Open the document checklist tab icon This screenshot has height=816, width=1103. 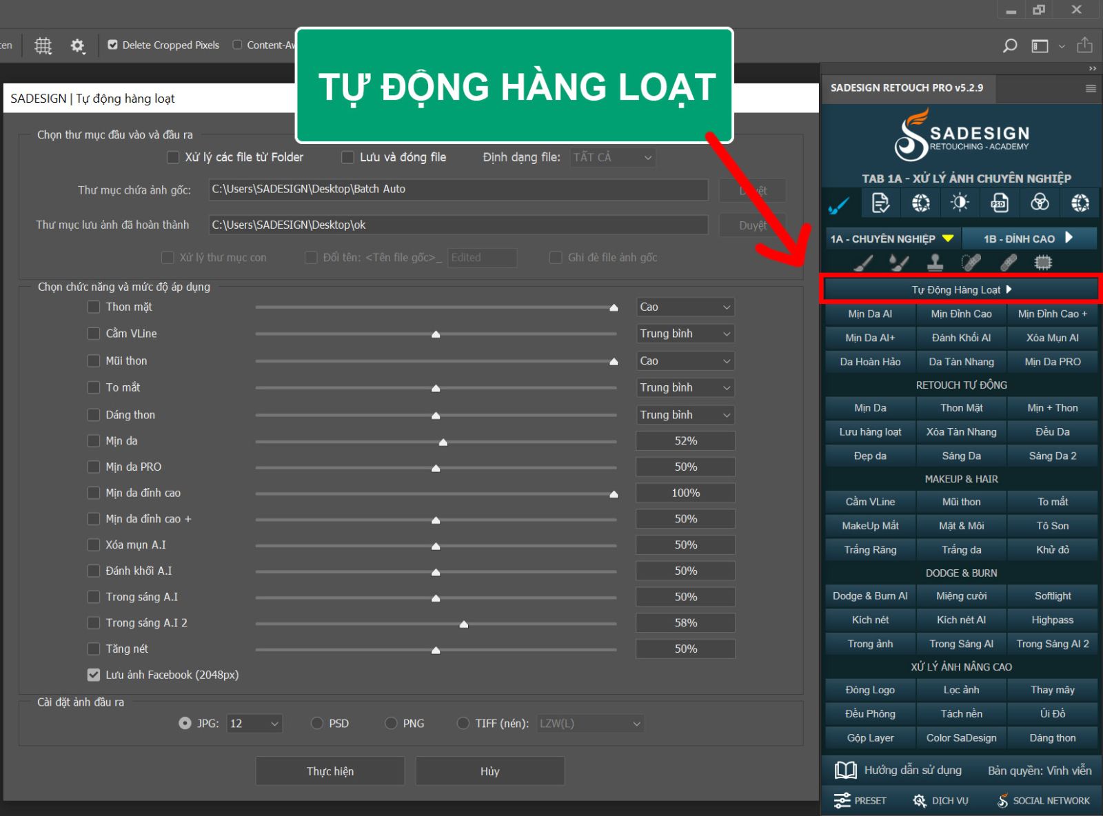tap(880, 203)
